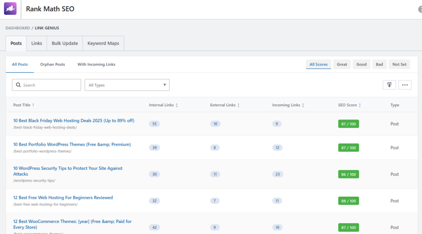Open the three-dots more options menu
Image resolution: width=422 pixels, height=234 pixels.
[405, 85]
